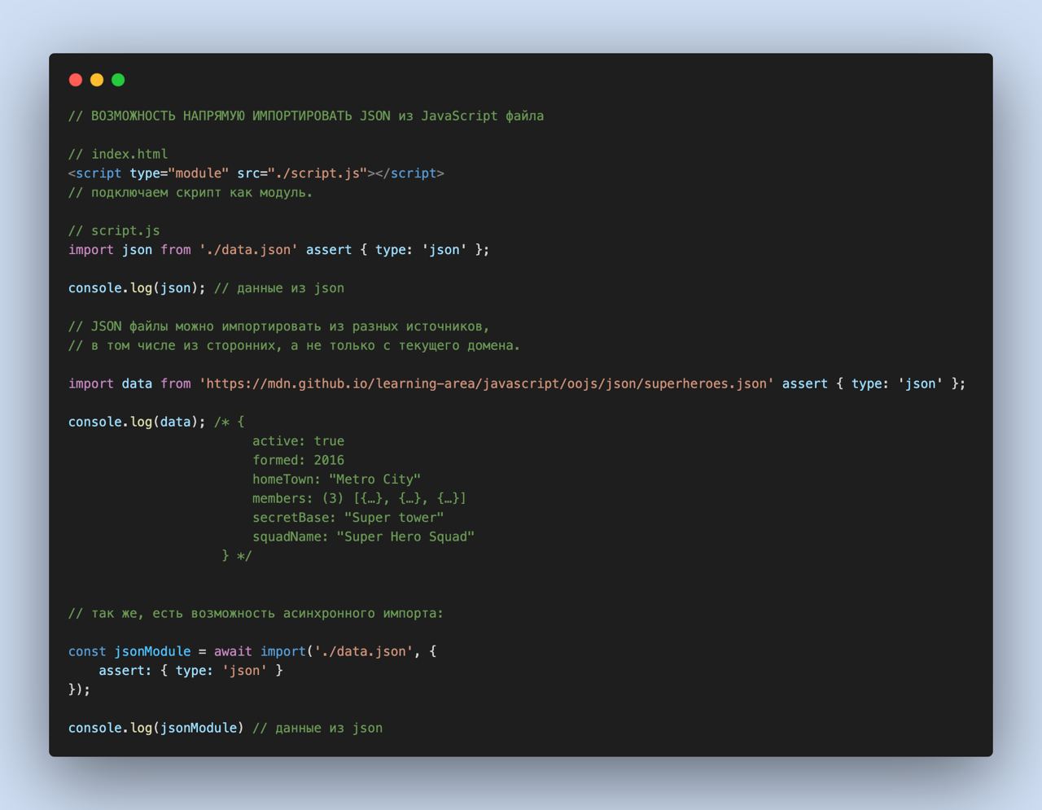Click the mdn.github.io superheroes.json URL string
Image resolution: width=1042 pixels, height=810 pixels.
[486, 383]
